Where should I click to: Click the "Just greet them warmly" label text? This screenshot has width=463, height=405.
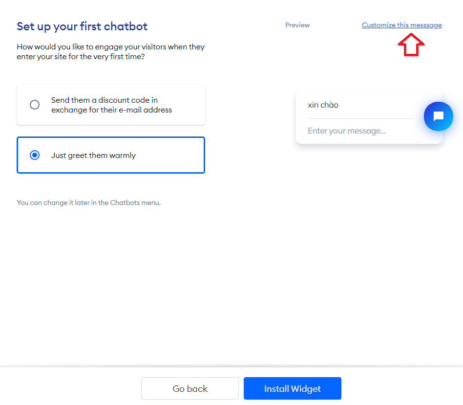pyautogui.click(x=93, y=156)
